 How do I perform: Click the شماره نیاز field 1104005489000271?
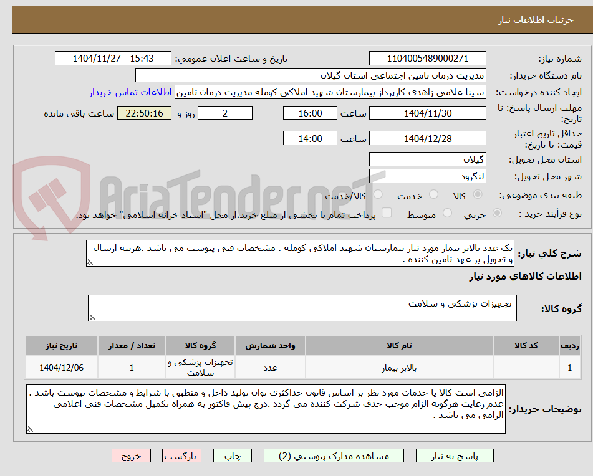pos(427,59)
